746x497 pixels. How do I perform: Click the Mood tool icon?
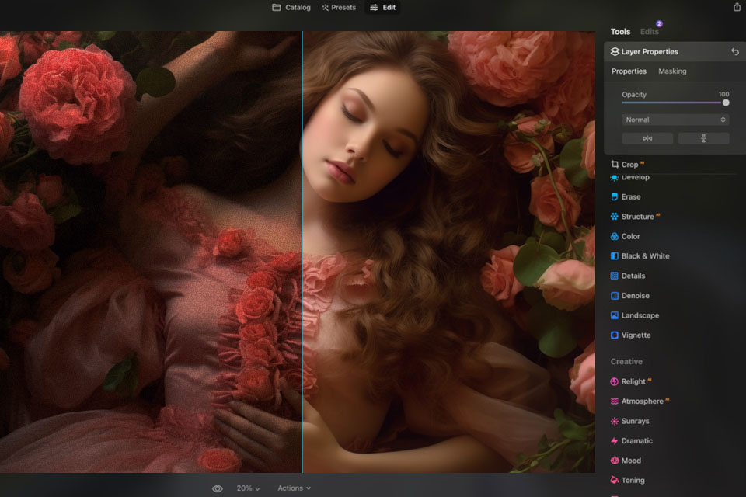[x=614, y=461]
